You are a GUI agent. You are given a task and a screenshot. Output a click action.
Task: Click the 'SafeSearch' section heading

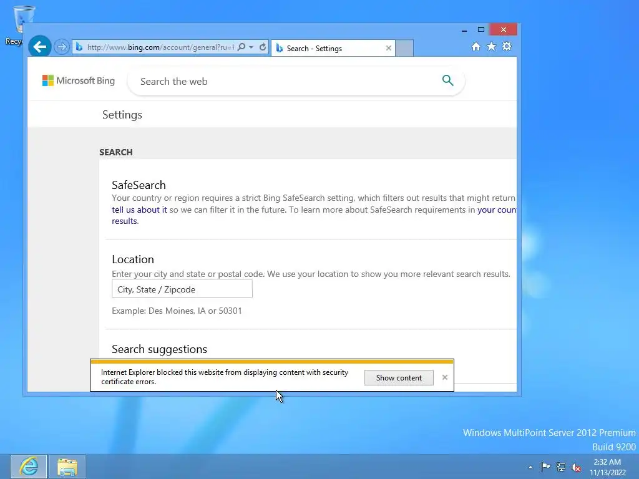[139, 185]
